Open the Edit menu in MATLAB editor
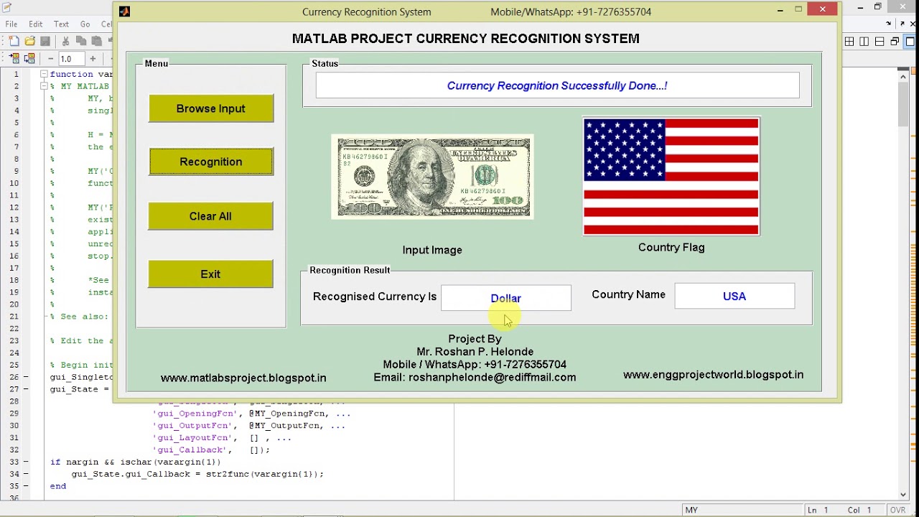Screen dimensions: 919x517 (x=36, y=24)
